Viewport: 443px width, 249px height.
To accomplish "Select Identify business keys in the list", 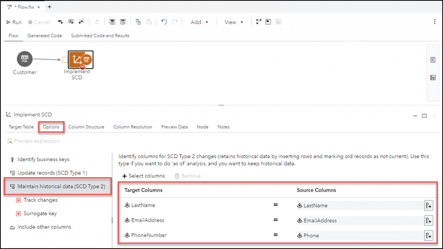I will click(x=43, y=159).
